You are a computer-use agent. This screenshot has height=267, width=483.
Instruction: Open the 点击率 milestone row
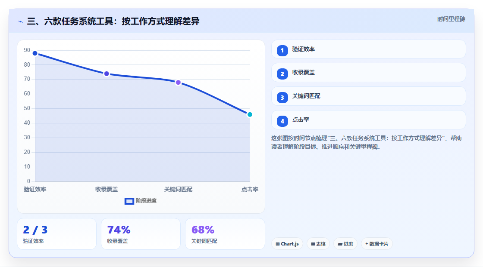pos(368,120)
